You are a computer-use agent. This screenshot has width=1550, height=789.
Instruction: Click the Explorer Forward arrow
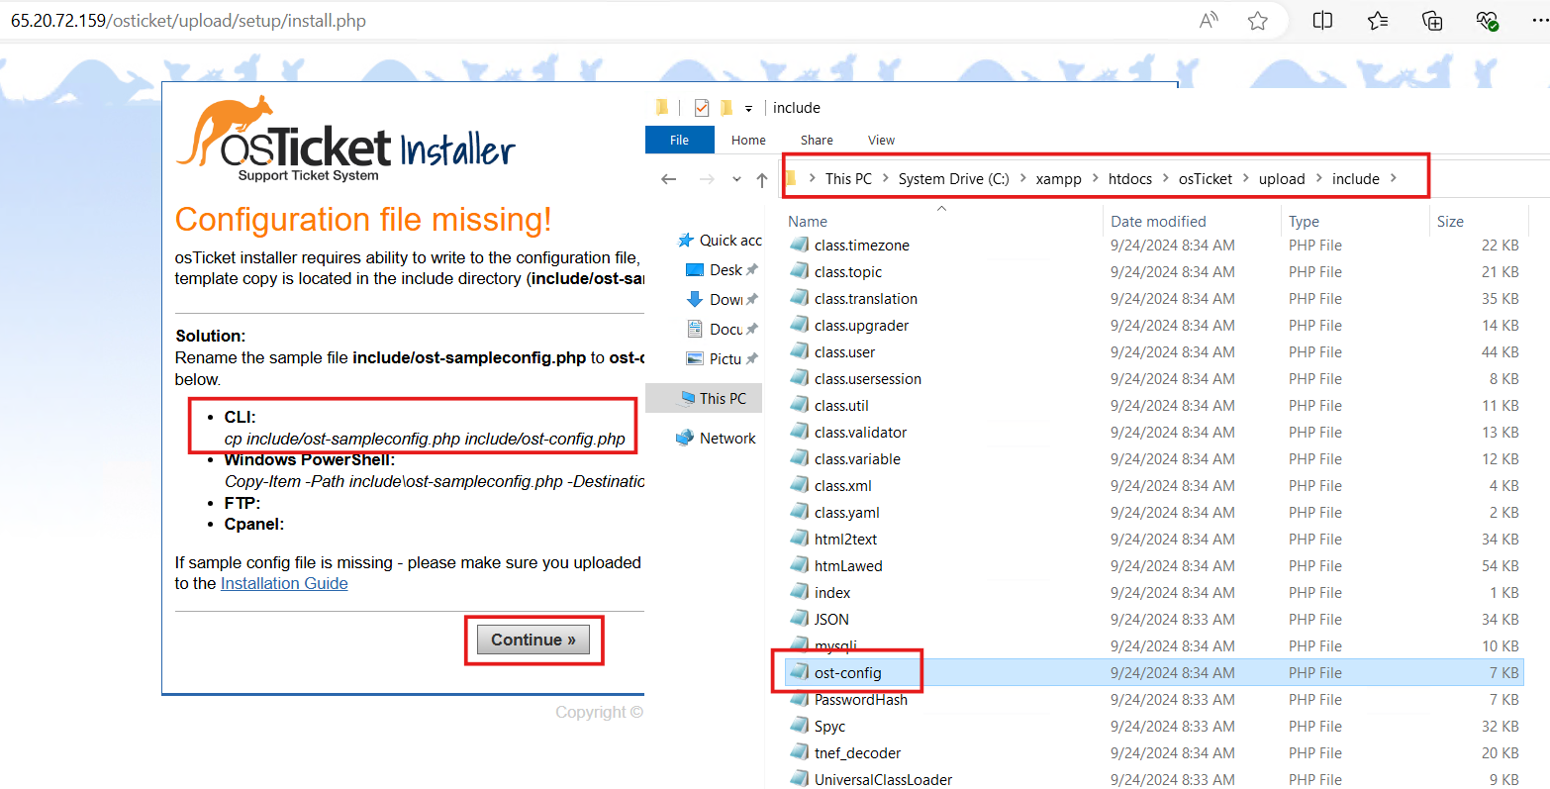[707, 179]
